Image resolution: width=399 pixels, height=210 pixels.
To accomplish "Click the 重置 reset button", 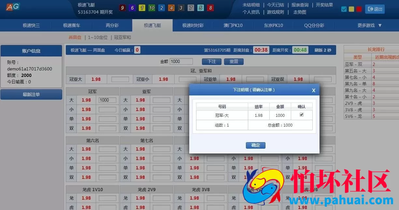I will 234,61.
